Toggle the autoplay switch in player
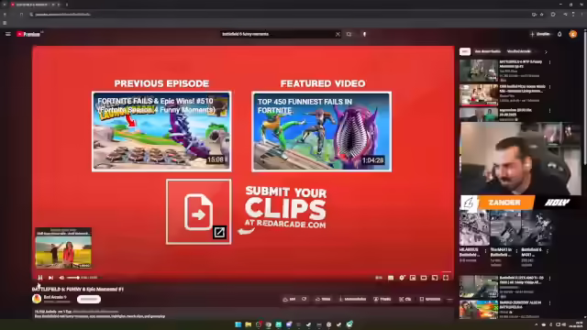 379,278
